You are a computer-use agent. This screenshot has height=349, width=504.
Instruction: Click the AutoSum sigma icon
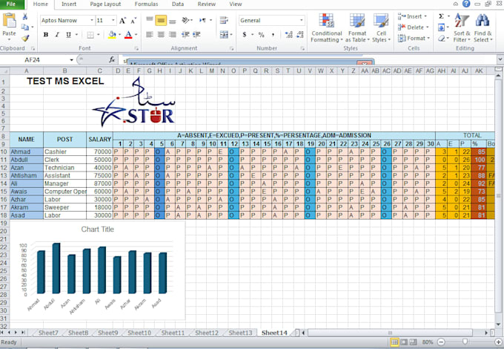coord(441,16)
